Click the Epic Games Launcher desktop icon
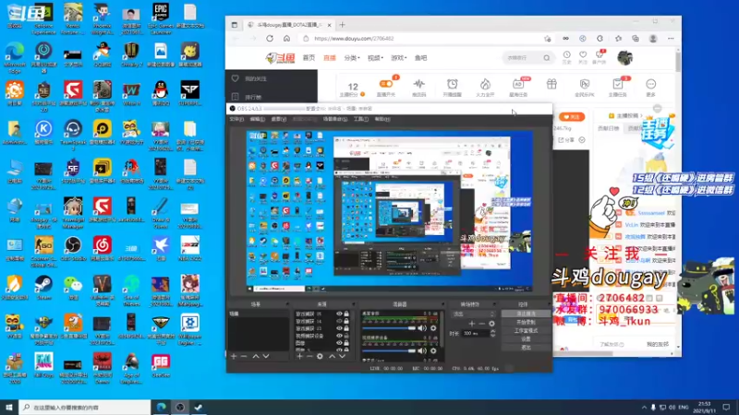Viewport: 739px width, 415px height. coord(161,18)
